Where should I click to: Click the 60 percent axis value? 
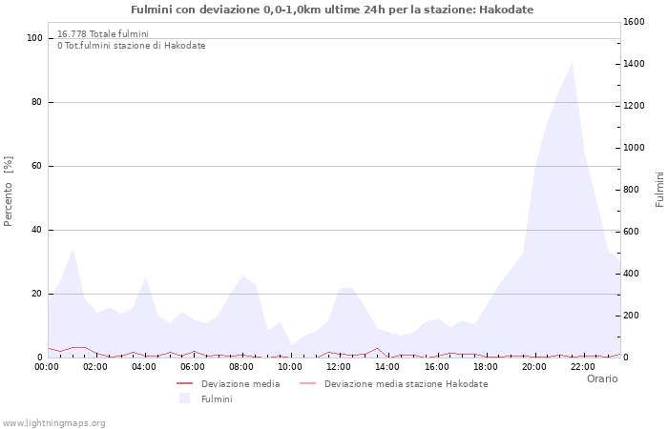click(37, 166)
